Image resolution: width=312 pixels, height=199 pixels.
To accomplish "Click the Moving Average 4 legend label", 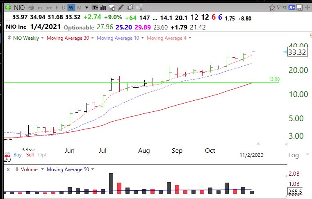I will [x=166, y=38].
